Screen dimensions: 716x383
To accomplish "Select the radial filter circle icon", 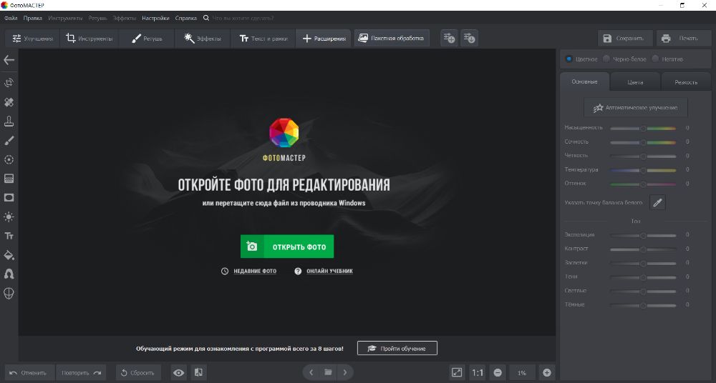I will click(9, 159).
